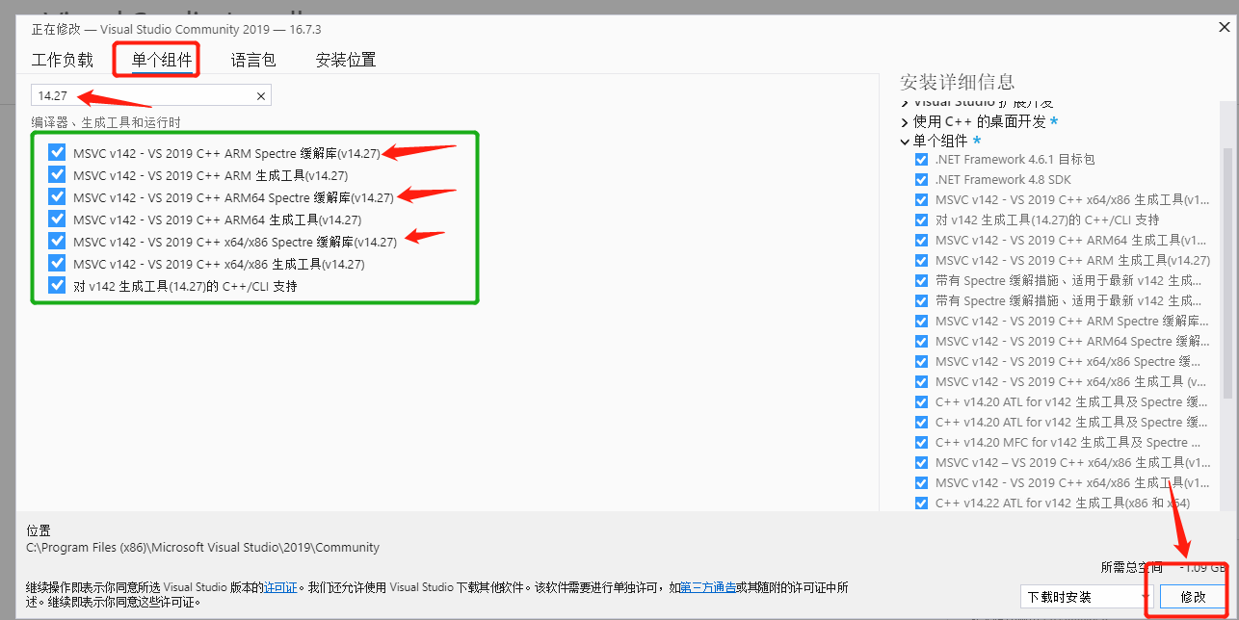Image resolution: width=1239 pixels, height=620 pixels.
Task: Select the 单个组件 tab
Action: pos(162,60)
